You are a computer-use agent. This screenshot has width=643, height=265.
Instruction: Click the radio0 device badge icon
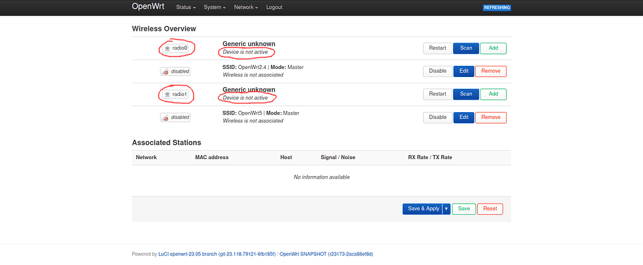175,48
